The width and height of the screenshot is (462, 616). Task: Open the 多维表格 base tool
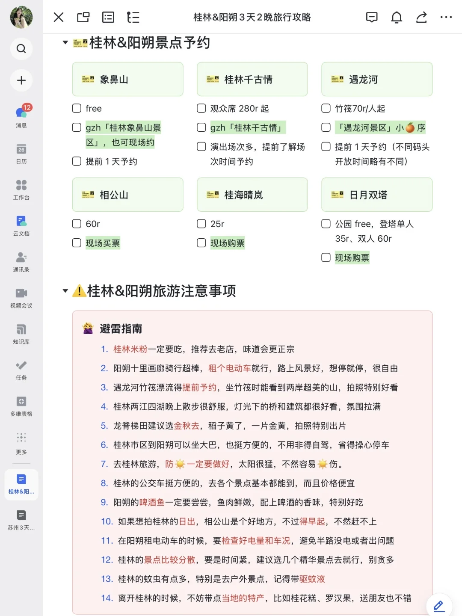point(21,405)
